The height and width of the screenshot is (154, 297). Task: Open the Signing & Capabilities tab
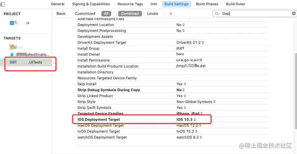pyautogui.click(x=91, y=4)
